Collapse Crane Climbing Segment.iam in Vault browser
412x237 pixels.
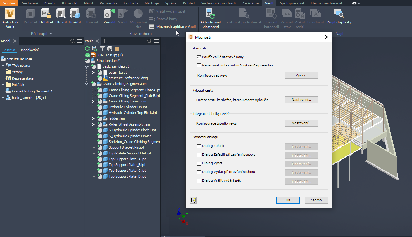(x=87, y=84)
